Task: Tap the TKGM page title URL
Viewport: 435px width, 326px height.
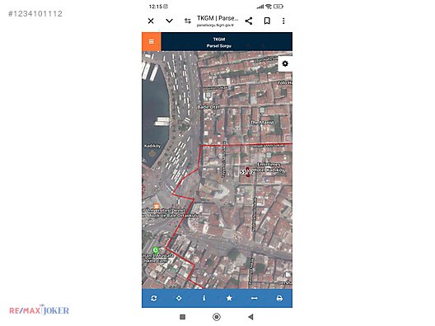Action: 217,21
